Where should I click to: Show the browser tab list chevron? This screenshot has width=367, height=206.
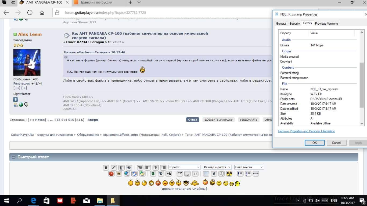pos(139,2)
